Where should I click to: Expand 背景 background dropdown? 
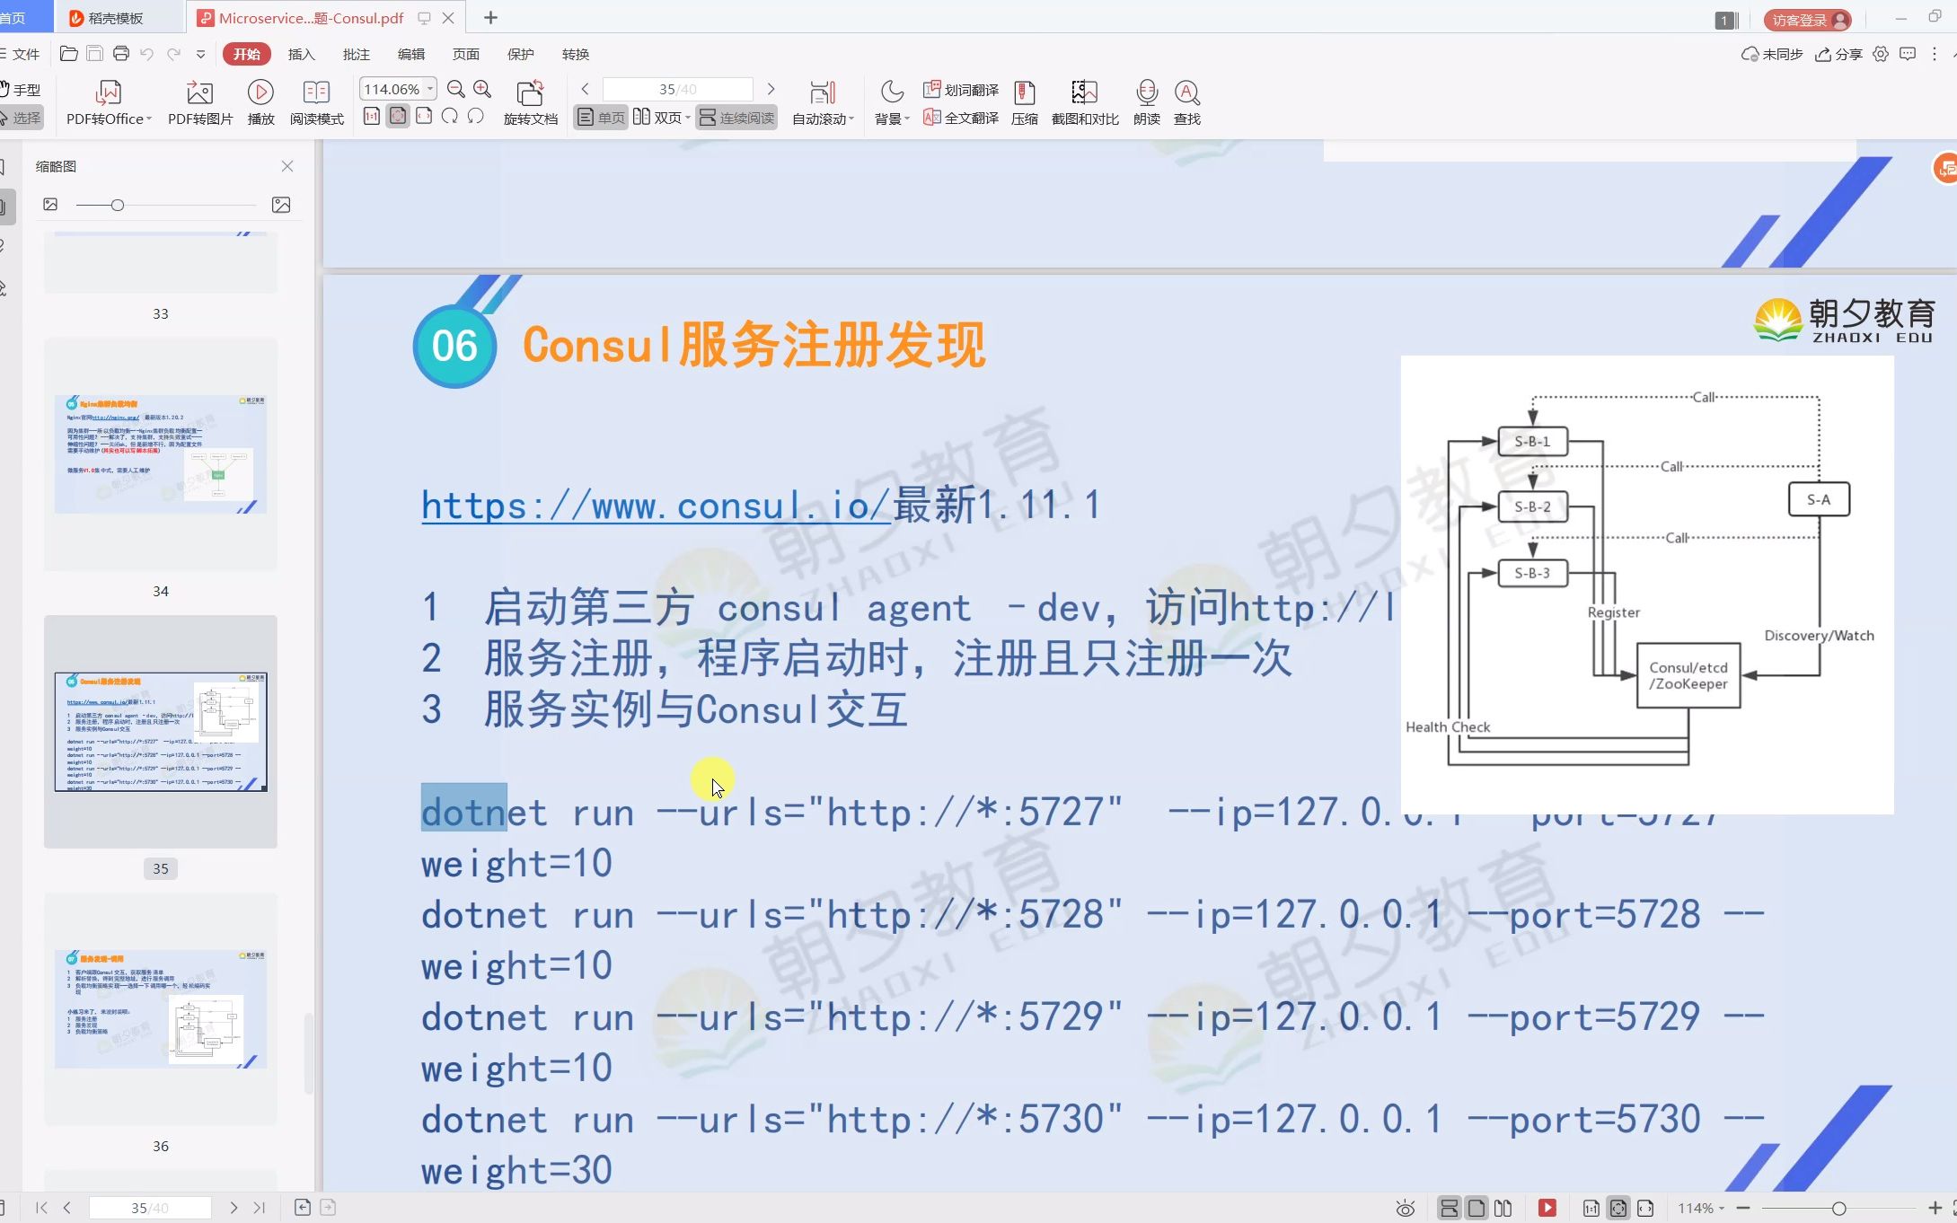(906, 119)
